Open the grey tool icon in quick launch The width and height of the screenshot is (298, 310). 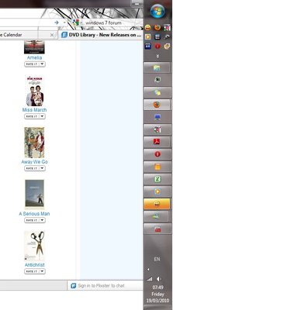tap(167, 36)
